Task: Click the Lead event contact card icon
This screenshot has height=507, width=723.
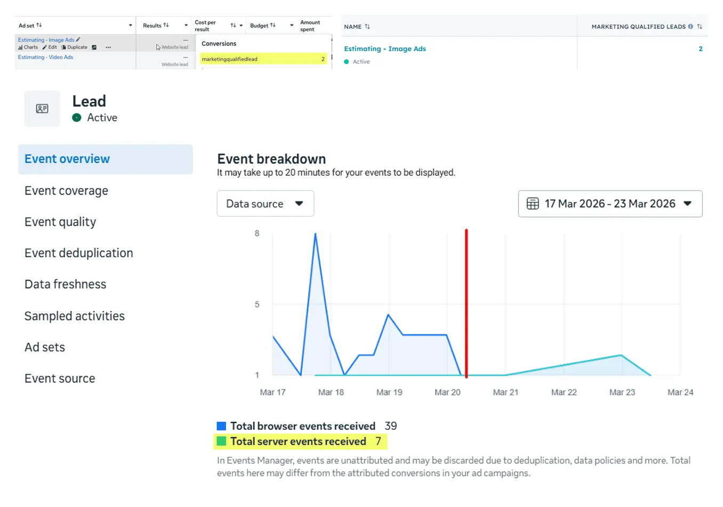Action: tap(42, 109)
